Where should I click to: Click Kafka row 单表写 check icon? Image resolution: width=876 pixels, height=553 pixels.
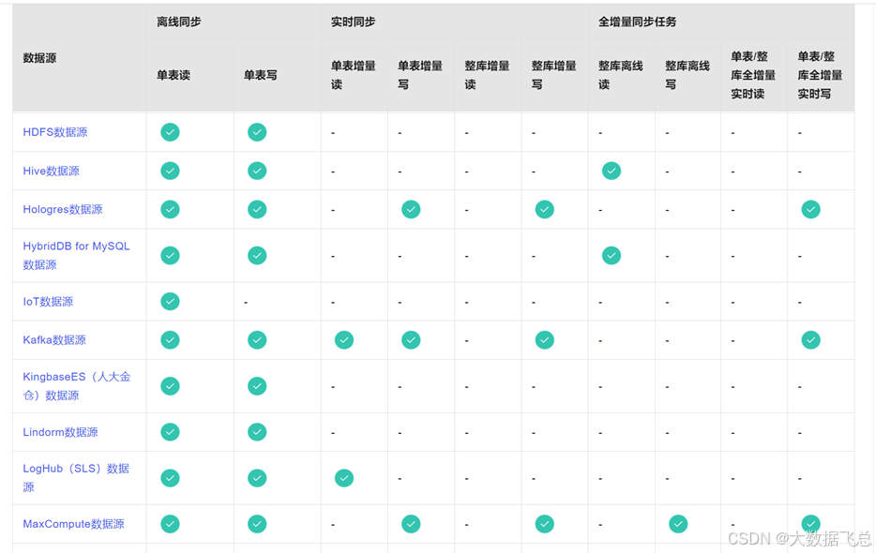click(257, 340)
